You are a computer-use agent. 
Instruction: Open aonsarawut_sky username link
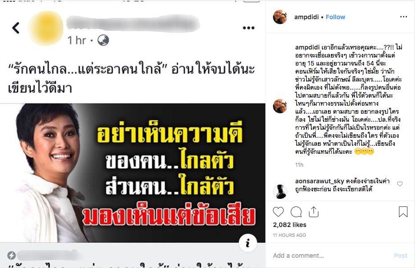point(319,181)
